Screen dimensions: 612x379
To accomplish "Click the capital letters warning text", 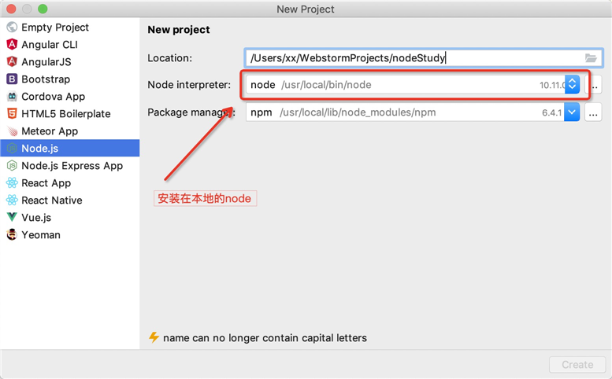I will (265, 337).
